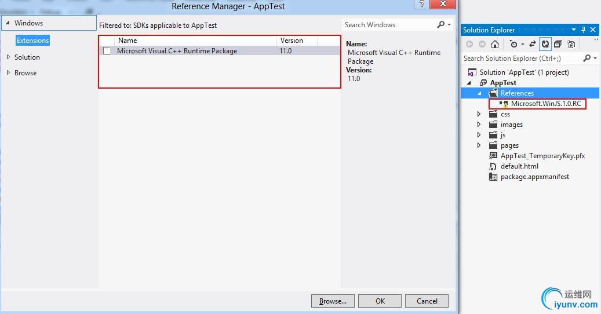Cancel the Reference Manager dialog
Viewport: 601px width, 314px height.
[427, 301]
